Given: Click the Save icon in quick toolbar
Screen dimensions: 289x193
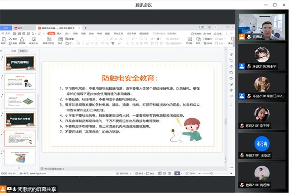Looking at the screenshot, I should tap(15, 33).
